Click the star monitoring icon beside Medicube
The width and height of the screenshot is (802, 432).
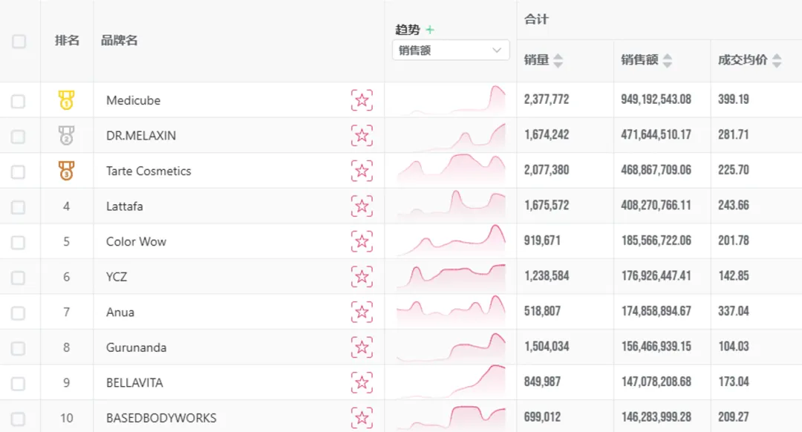pyautogui.click(x=362, y=100)
